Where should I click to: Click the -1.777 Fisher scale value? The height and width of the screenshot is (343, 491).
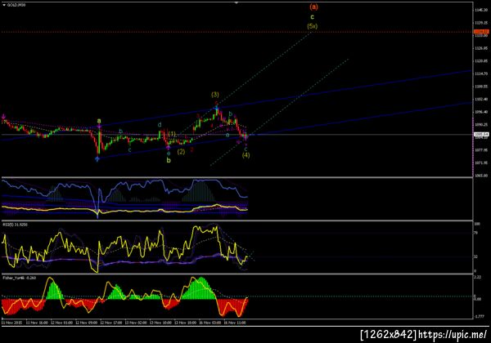coord(480,317)
